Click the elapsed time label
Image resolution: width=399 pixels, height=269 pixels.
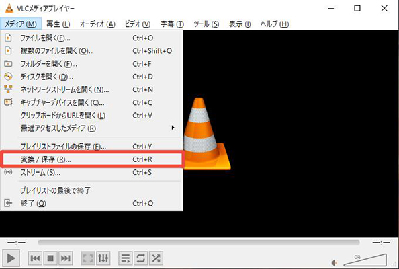click(16, 243)
